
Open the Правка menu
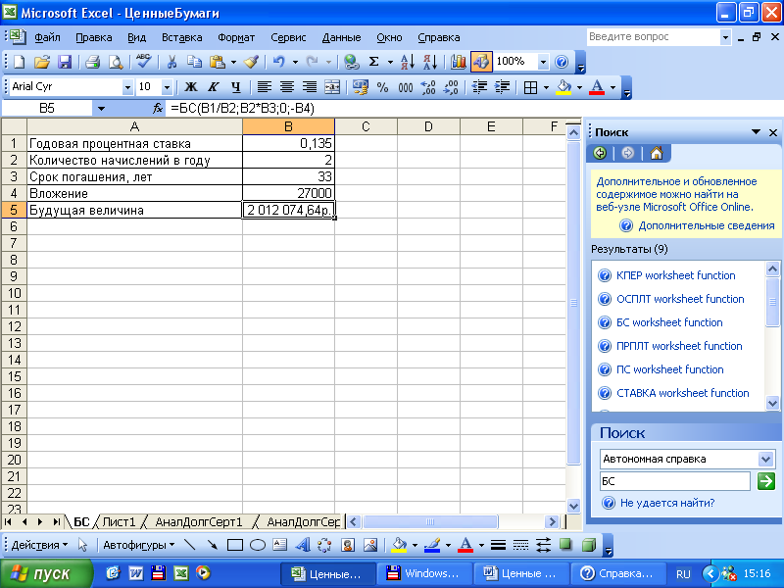pyautogui.click(x=94, y=37)
